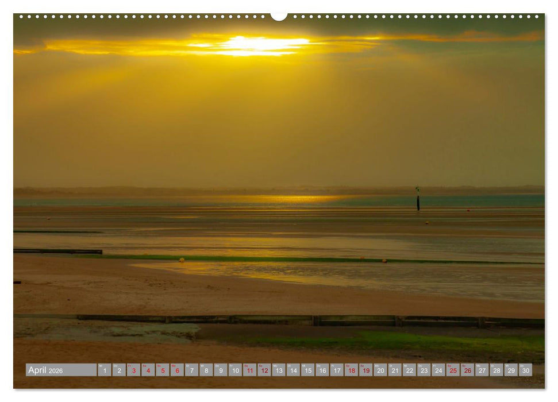
Task: Click date 7 labeled Di
Action: (191, 370)
